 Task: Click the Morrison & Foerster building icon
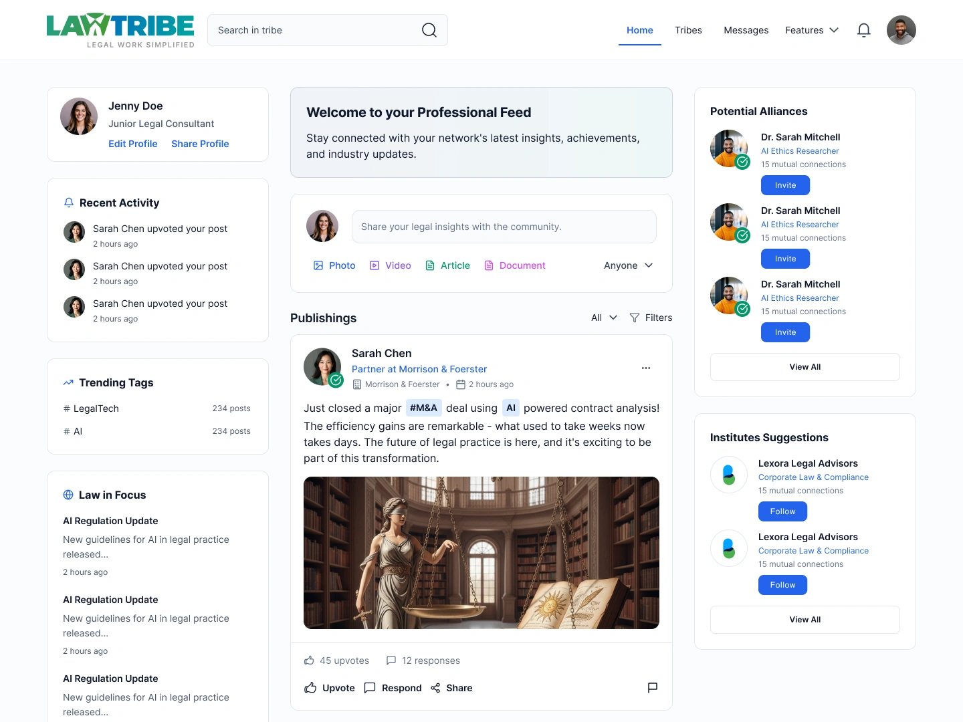(357, 384)
